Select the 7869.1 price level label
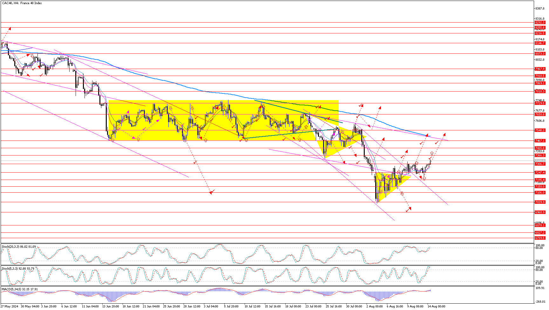 [x=540, y=83]
